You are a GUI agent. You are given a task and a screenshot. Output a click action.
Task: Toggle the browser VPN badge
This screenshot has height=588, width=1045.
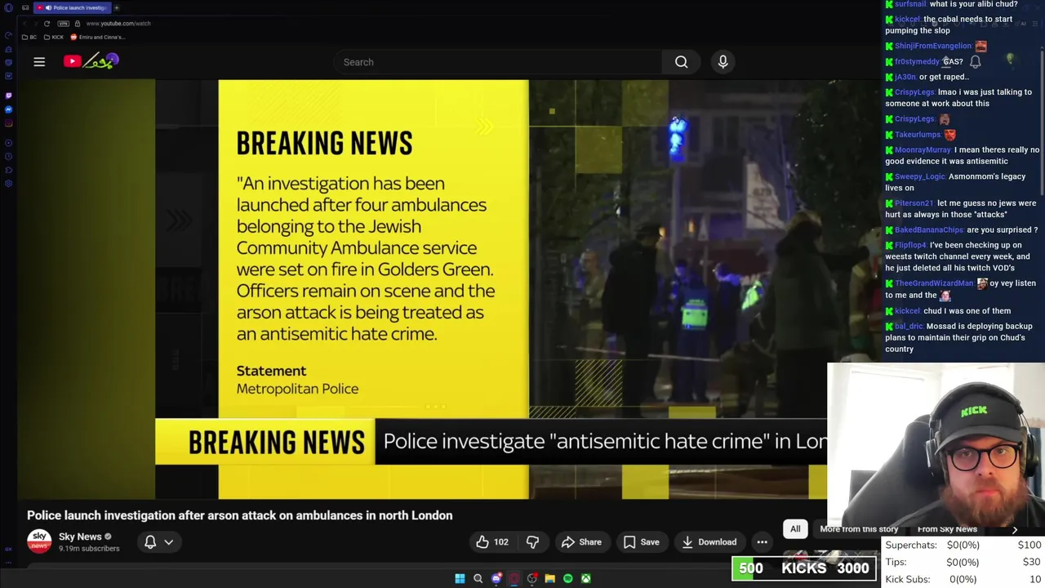click(64, 24)
